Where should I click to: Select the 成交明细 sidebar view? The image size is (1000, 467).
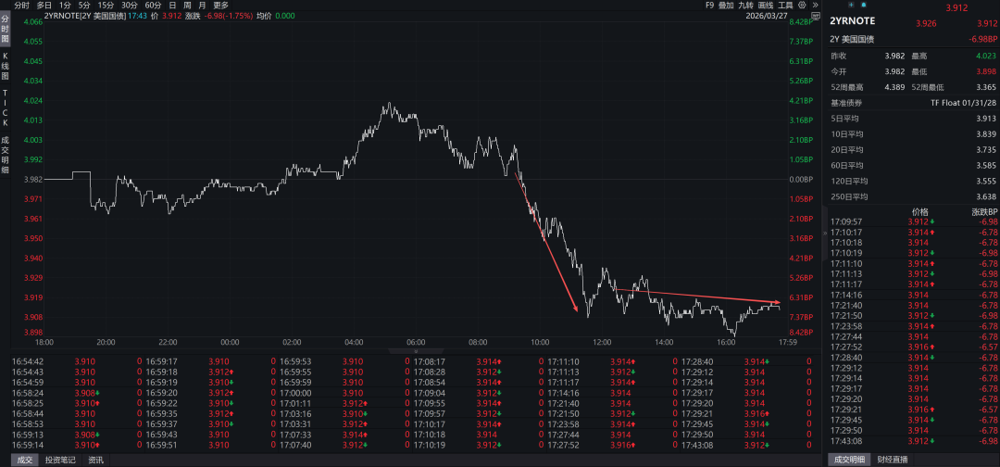tap(5, 154)
